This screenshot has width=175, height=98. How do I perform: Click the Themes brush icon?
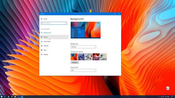(x=42, y=46)
